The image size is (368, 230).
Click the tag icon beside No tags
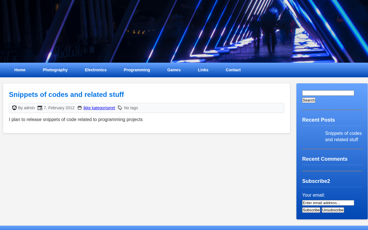pos(120,108)
